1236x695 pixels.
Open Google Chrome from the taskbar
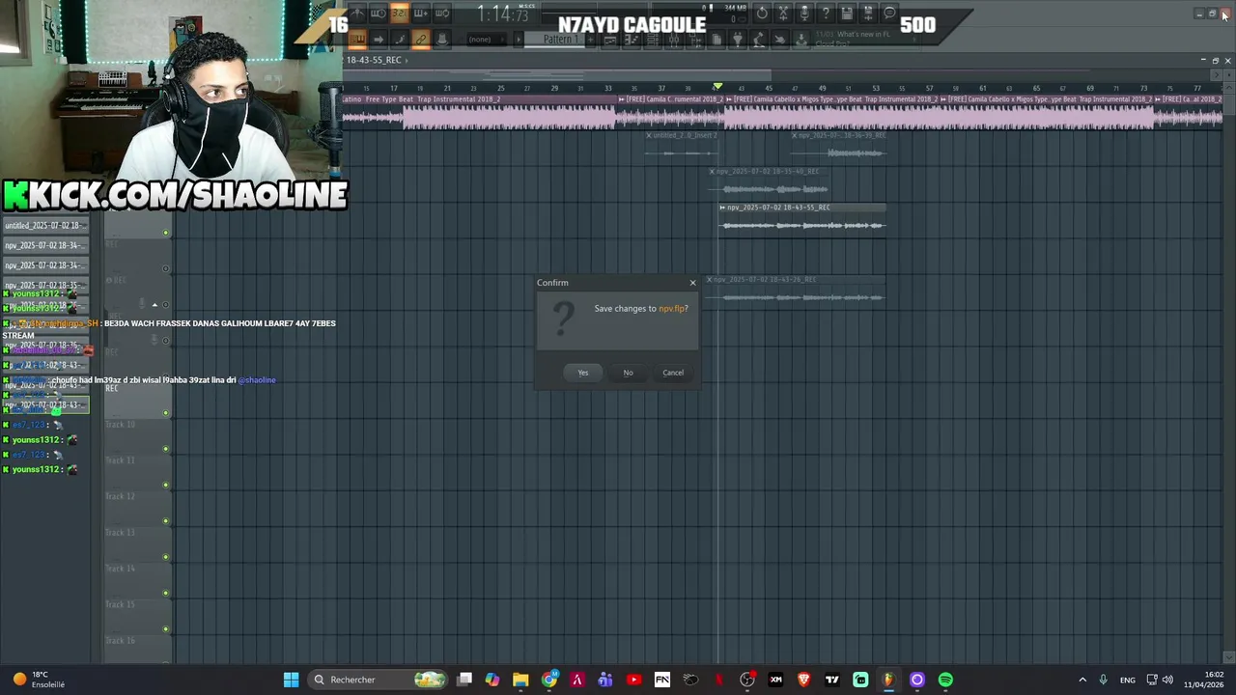coord(549,680)
